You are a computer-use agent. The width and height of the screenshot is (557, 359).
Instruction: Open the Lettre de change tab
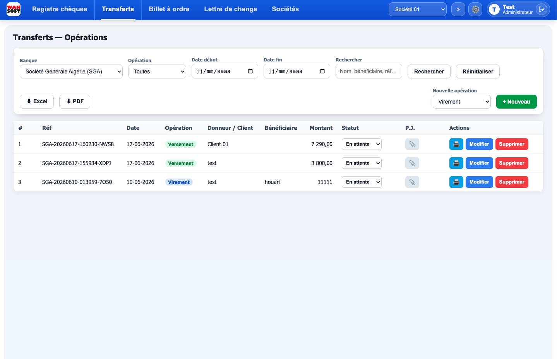(231, 9)
